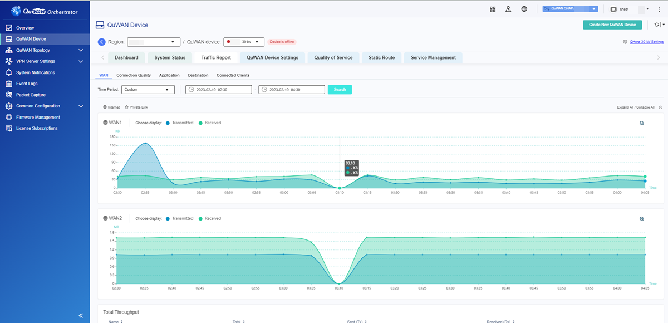
Task: Switch to the Static Route tab
Action: tap(381, 57)
